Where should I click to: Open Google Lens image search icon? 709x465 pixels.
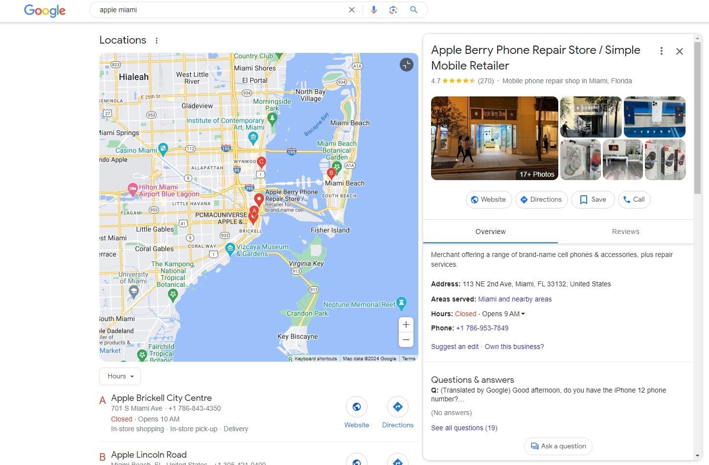tap(393, 10)
